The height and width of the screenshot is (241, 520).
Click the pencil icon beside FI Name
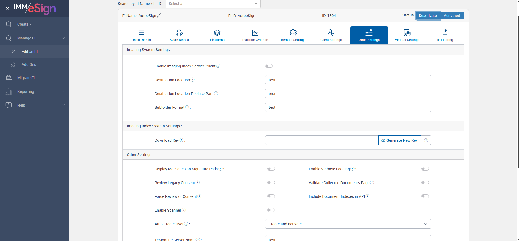pyautogui.click(x=159, y=15)
